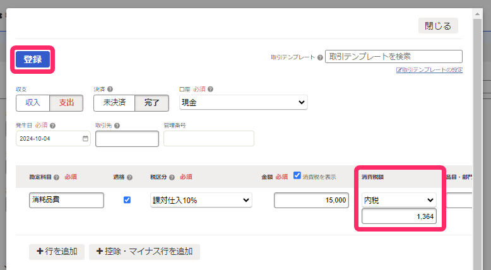The image size is (491, 270).
Task: Click the dialog's vertical scrollbar
Action: pyautogui.click(x=477, y=144)
